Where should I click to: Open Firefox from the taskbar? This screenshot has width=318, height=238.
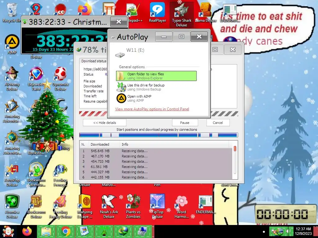click(x=27, y=231)
